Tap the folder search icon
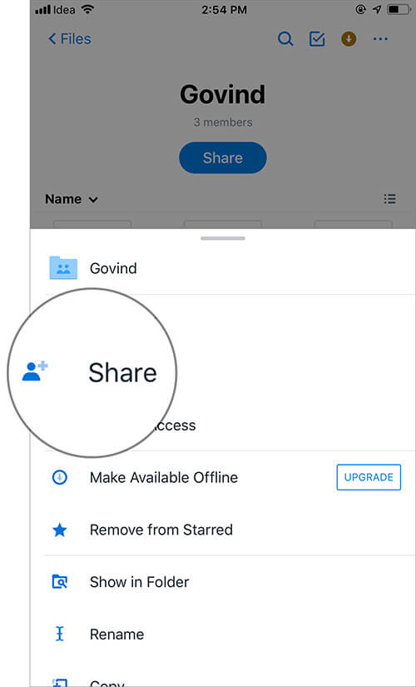The image size is (416, 687). [60, 582]
